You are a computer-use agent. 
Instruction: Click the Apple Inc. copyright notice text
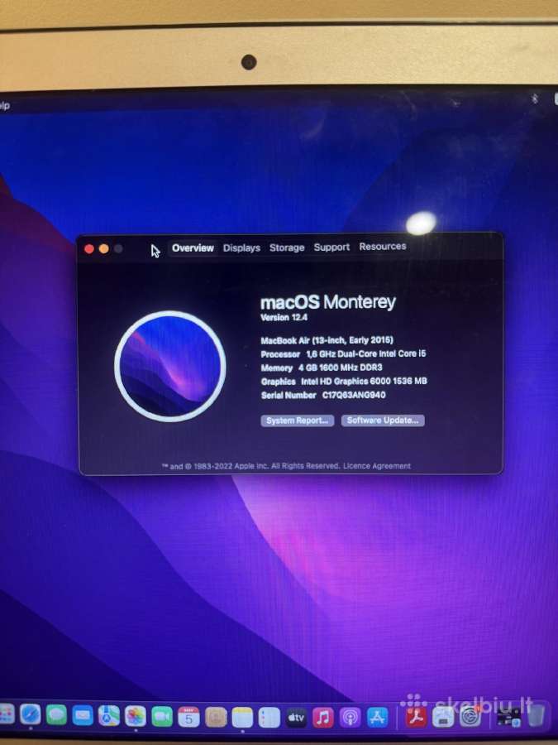click(251, 466)
